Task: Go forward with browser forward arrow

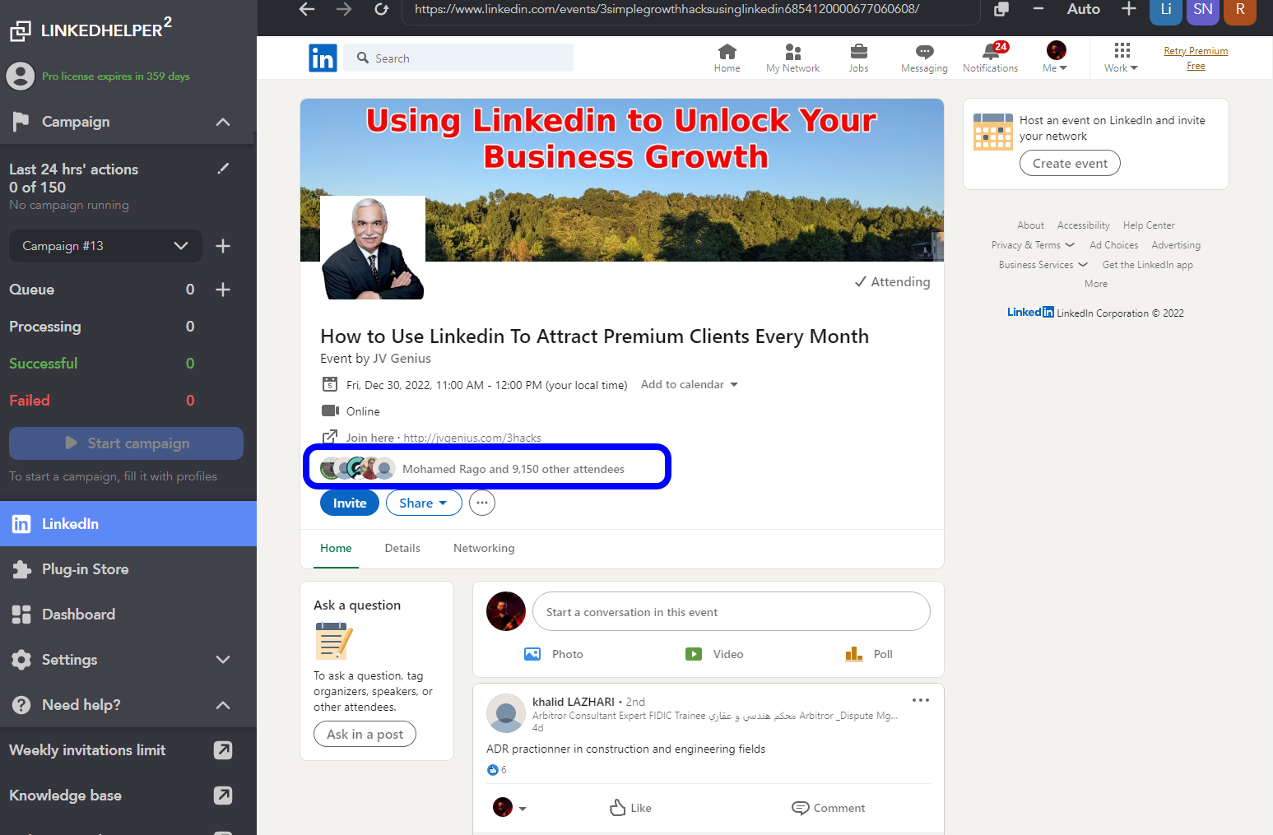Action: pos(344,9)
